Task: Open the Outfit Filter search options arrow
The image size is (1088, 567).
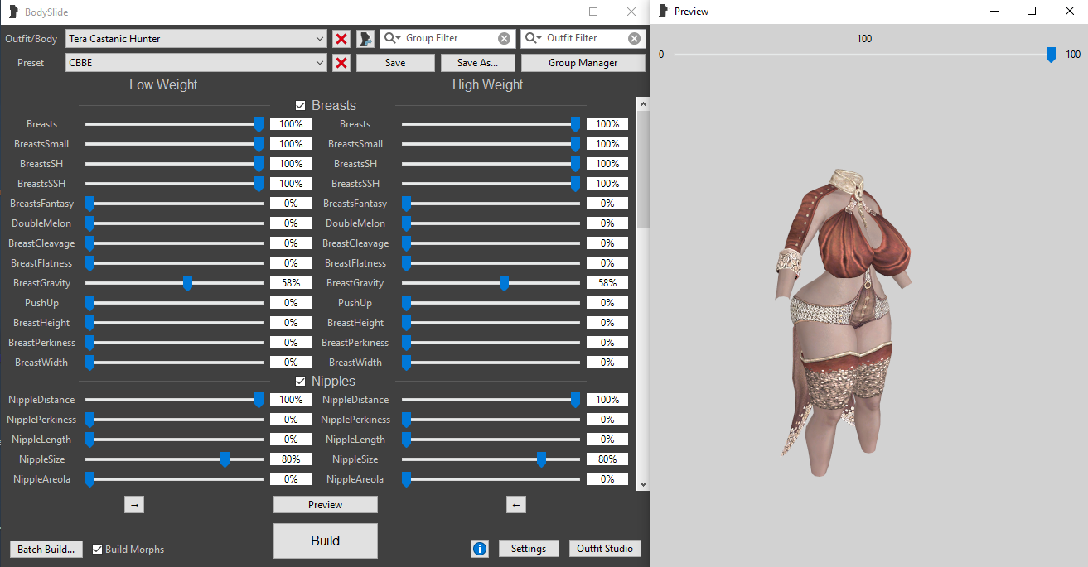Action: (x=540, y=39)
